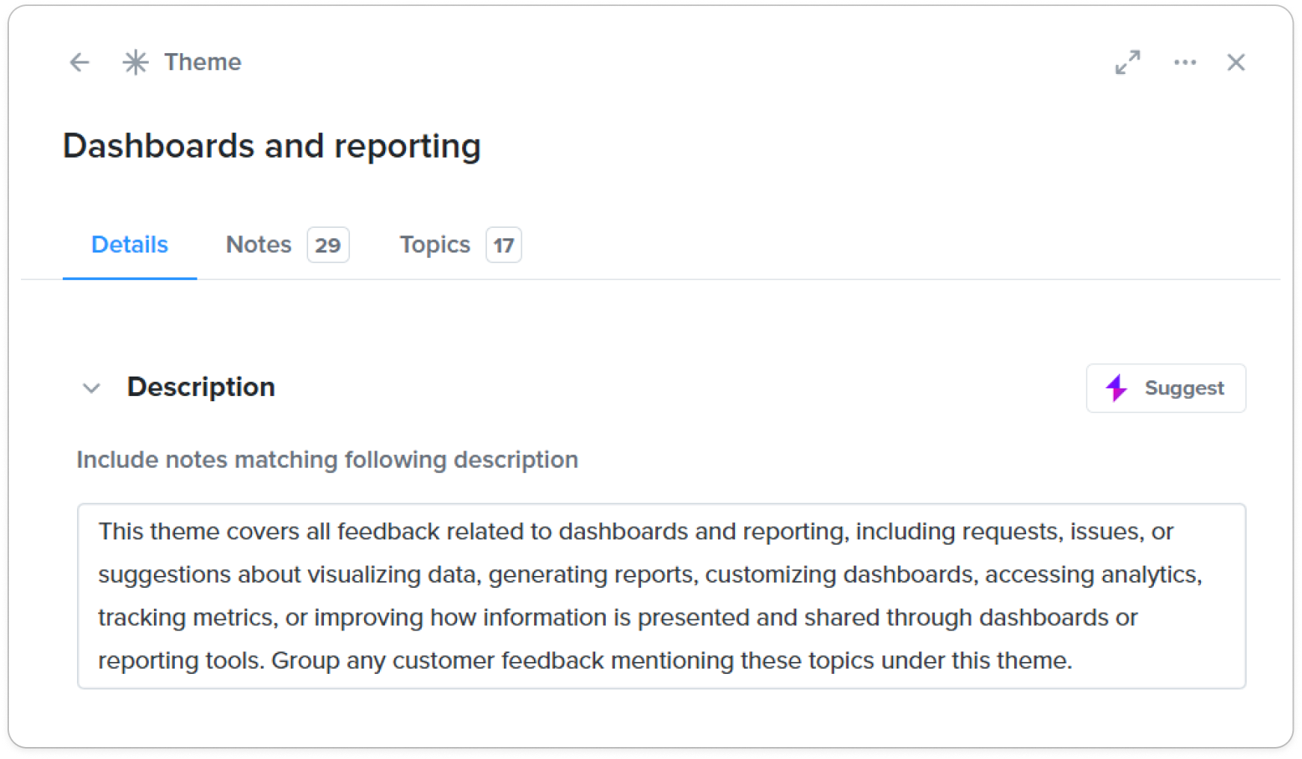Click the "Description" section heading
The height and width of the screenshot is (759, 1302).
(201, 387)
